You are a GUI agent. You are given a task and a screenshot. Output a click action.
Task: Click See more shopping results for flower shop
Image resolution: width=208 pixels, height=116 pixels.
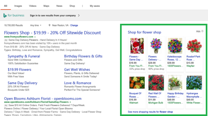[x=150, y=112]
